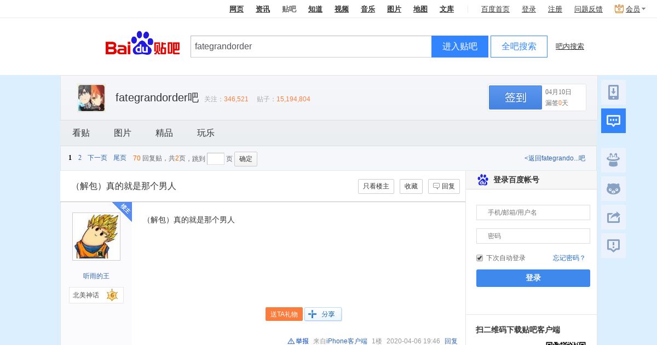657x345 pixels.
Task: Click the 忘记密码 link
Action: pyautogui.click(x=569, y=258)
